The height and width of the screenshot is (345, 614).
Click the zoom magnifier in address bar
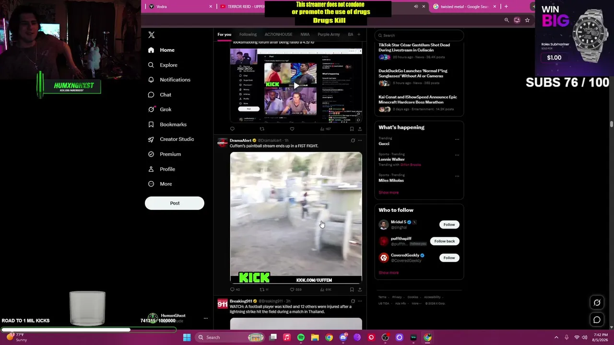click(x=507, y=20)
